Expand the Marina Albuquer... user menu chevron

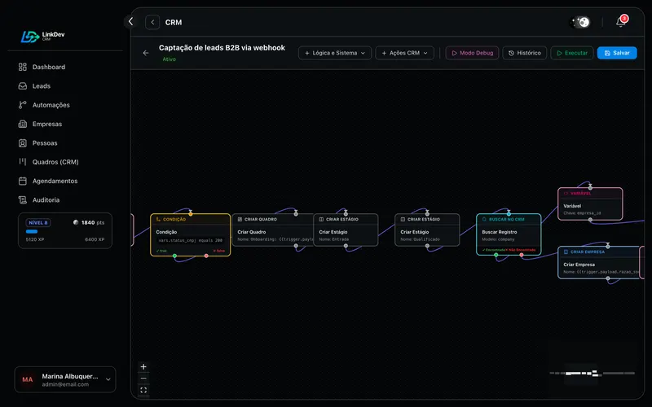tap(108, 379)
